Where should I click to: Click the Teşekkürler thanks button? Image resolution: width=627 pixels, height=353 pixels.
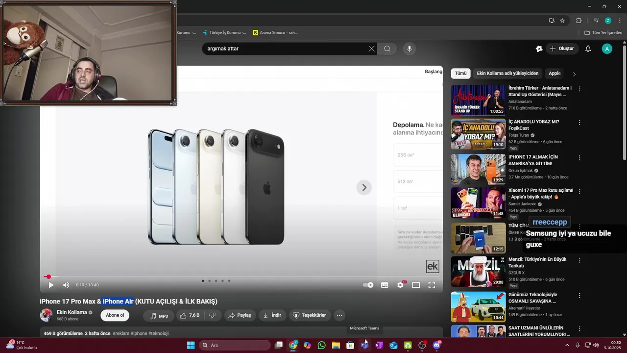point(309,315)
